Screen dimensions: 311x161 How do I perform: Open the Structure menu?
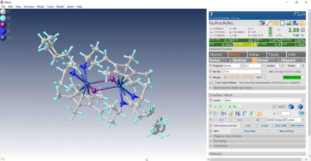tap(29, 7)
